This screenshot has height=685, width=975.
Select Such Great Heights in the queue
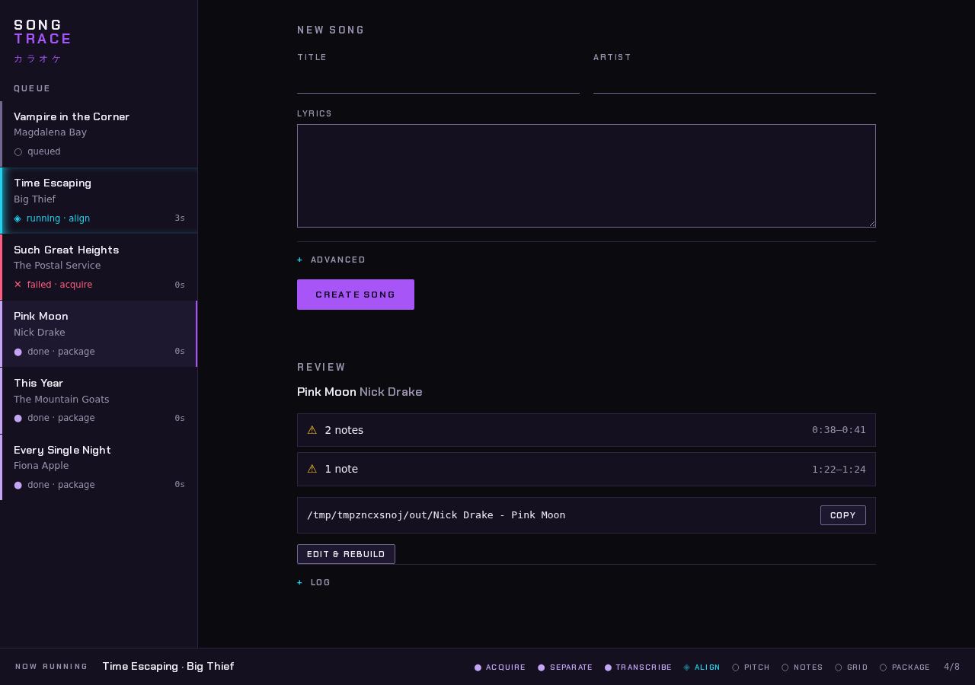[99, 267]
